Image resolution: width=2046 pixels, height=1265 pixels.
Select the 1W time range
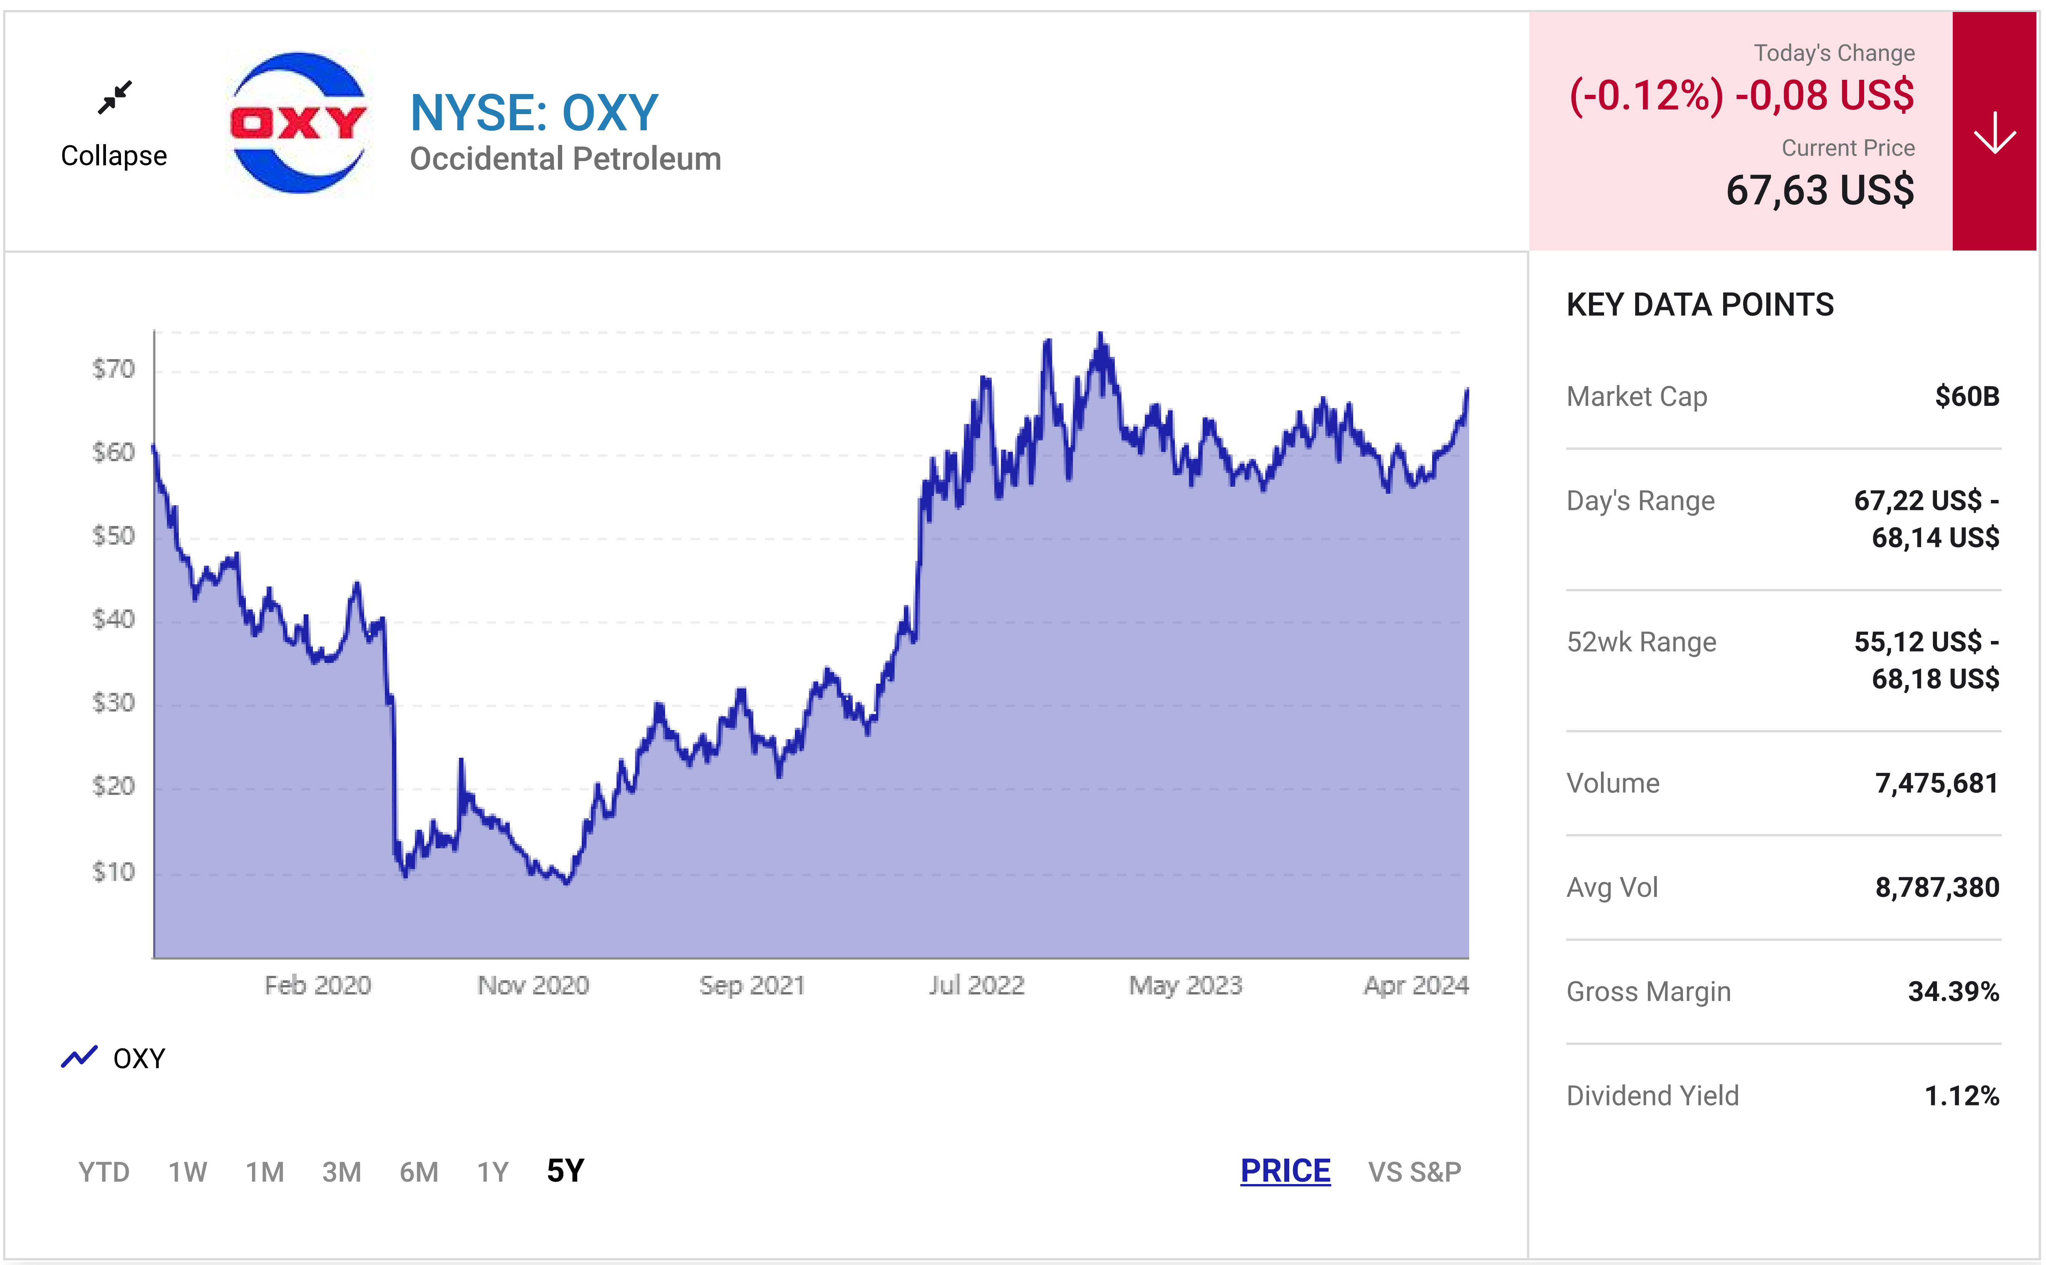187,1171
